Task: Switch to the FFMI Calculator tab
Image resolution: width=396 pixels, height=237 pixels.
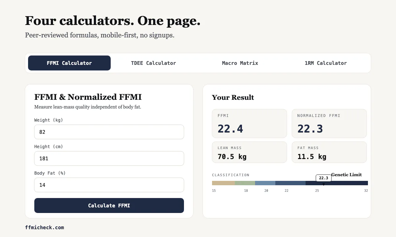Action: pos(69,63)
